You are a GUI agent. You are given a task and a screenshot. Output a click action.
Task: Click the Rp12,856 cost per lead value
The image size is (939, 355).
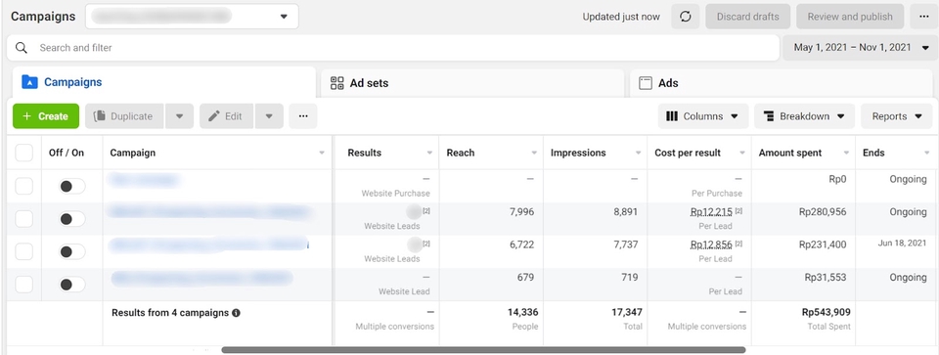tap(711, 244)
